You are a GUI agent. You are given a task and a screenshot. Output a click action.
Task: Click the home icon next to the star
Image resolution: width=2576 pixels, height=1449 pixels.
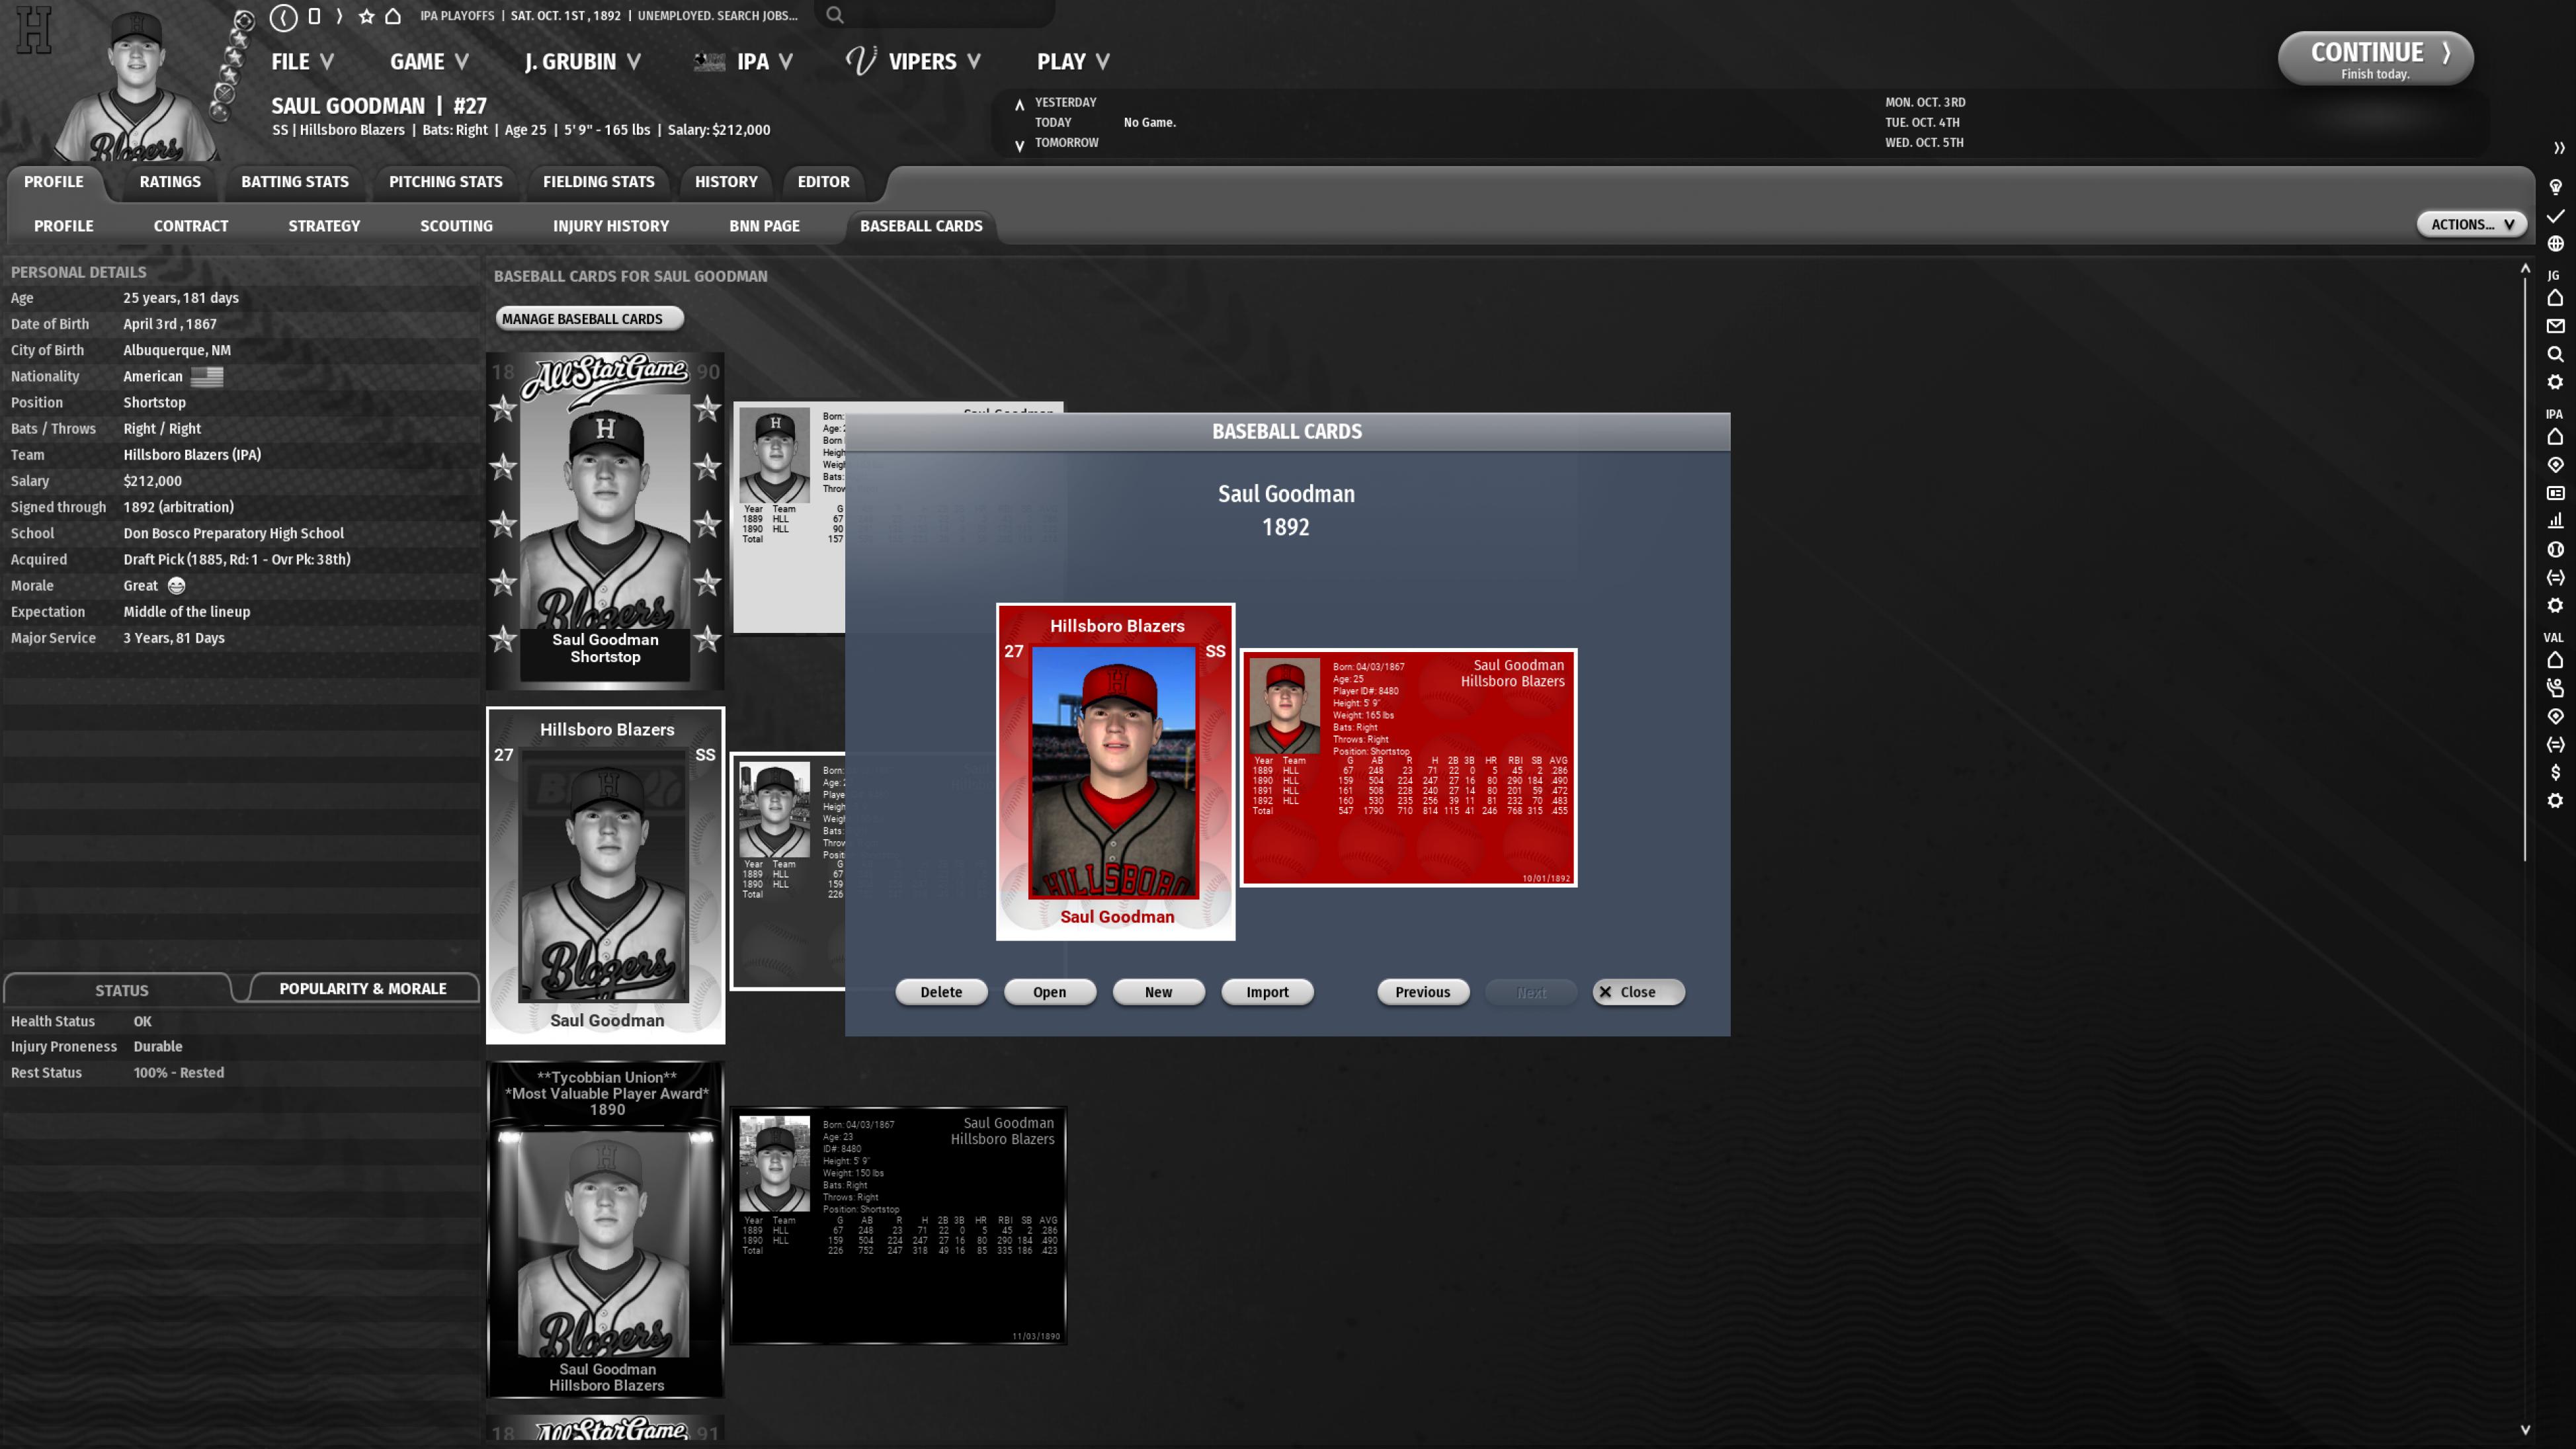(393, 17)
